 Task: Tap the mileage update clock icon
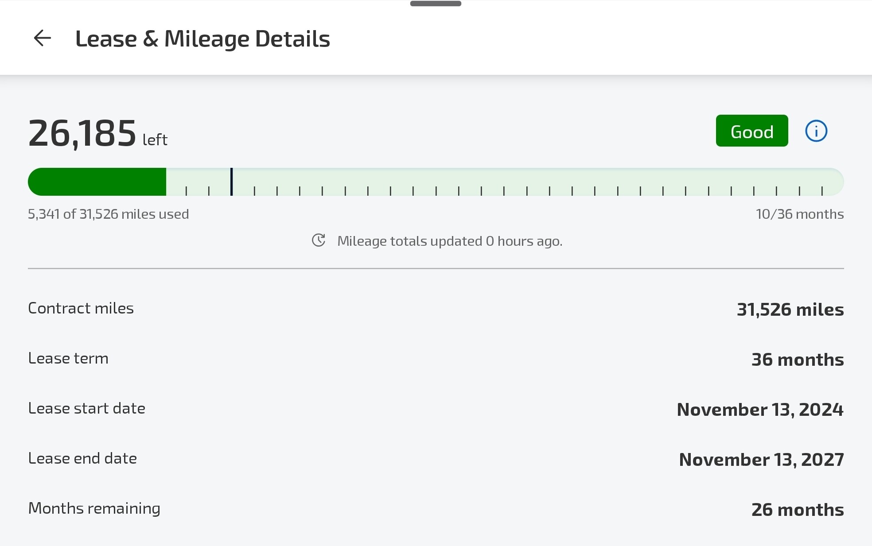pos(319,240)
